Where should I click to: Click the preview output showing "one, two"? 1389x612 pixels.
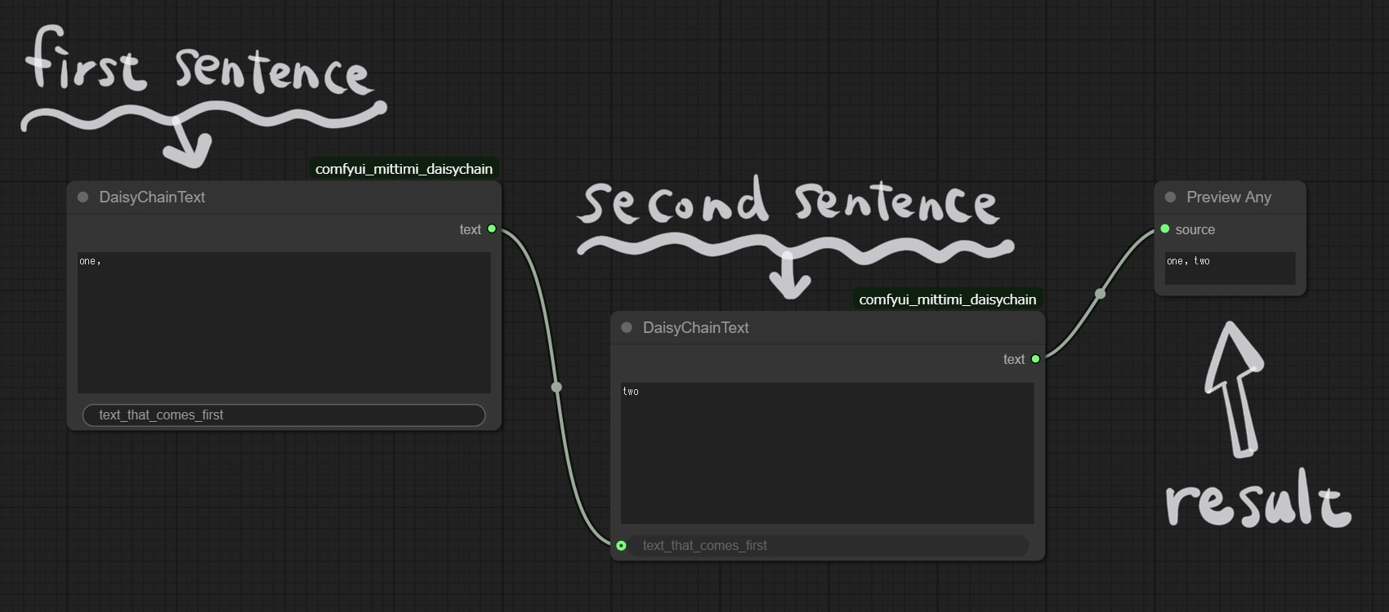pos(1230,268)
